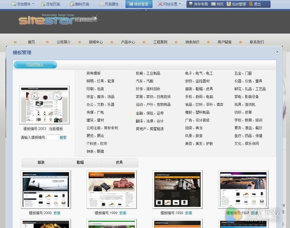Image resolution: width=290 pixels, height=228 pixels.
Task: Click the template 1997 thumbnail
Action: 243,189
